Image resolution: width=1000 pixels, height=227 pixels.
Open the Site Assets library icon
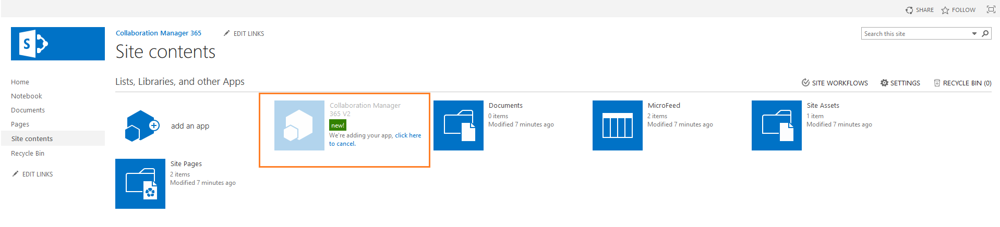pyautogui.click(x=777, y=125)
